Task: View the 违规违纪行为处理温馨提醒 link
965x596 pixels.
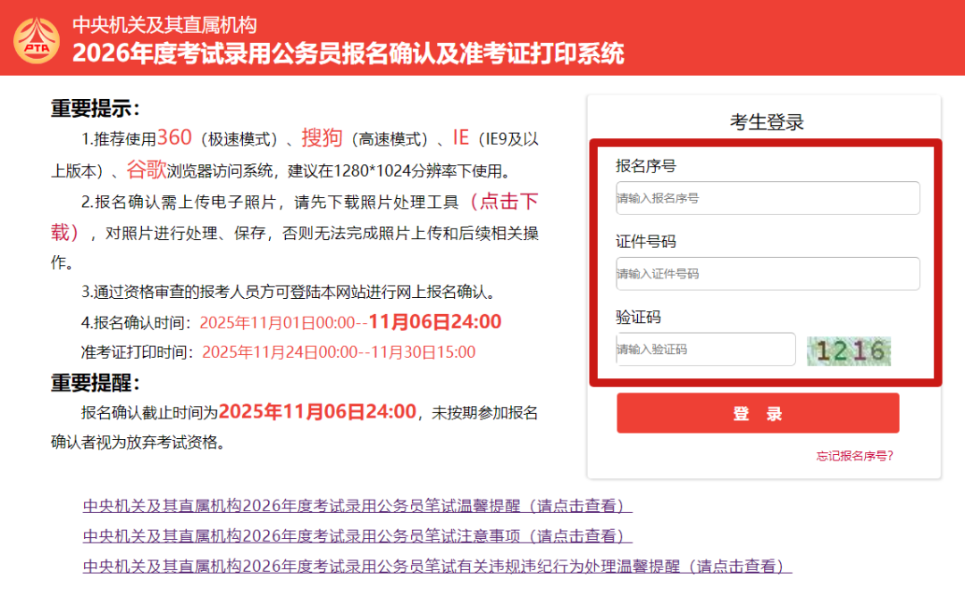Action: pyautogui.click(x=437, y=567)
